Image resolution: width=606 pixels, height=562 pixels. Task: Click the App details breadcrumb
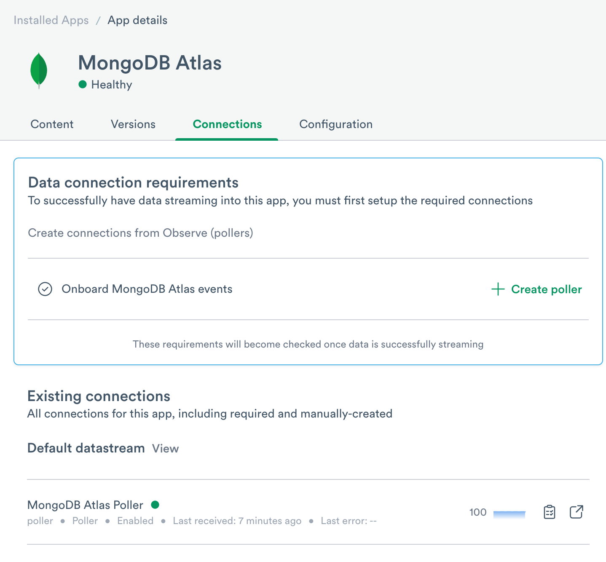click(x=137, y=20)
